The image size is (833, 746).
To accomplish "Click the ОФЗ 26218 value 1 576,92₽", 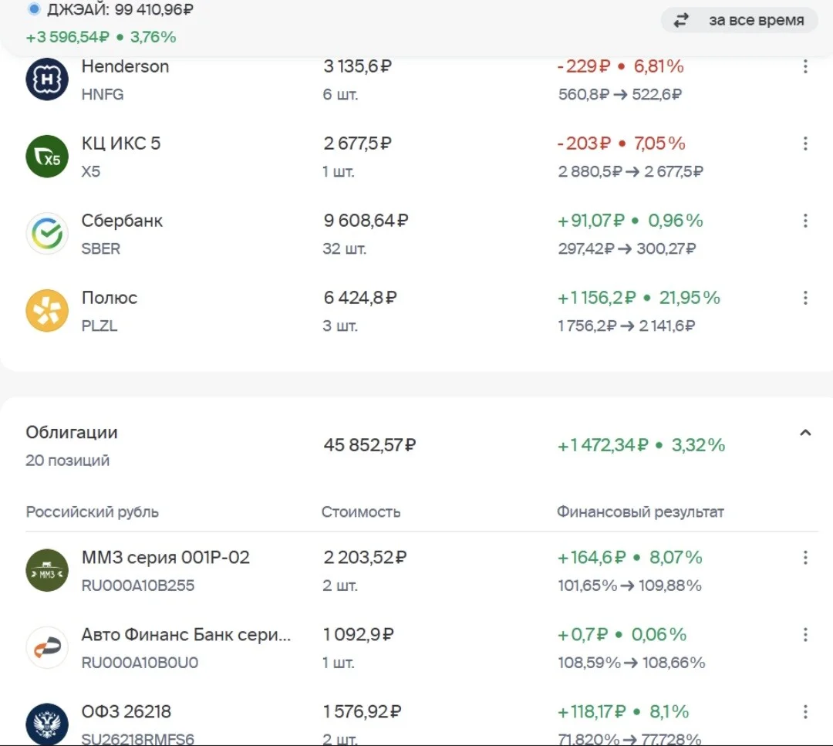I will coord(363,711).
